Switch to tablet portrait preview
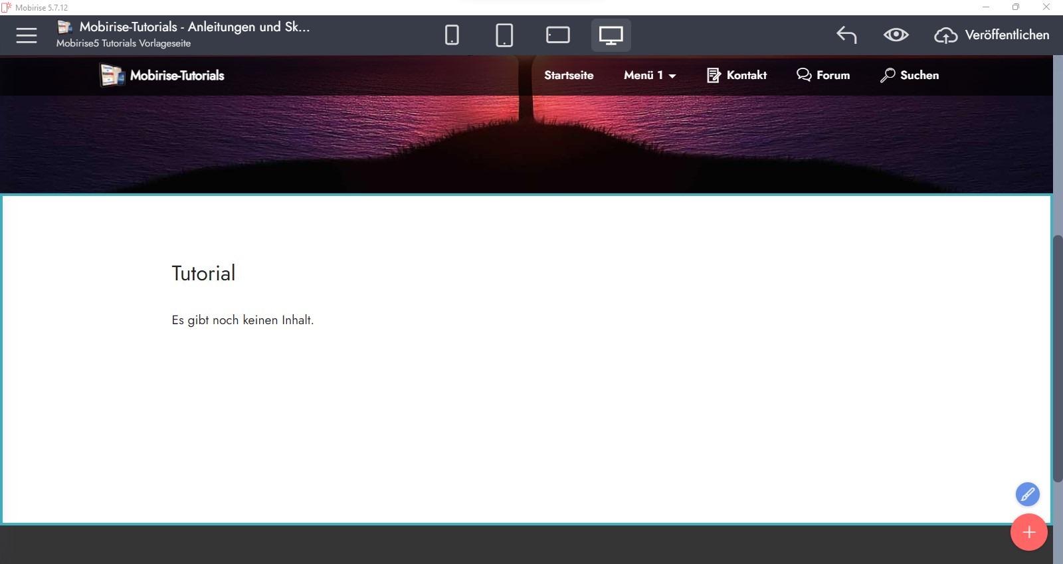The image size is (1063, 564). [x=504, y=35]
